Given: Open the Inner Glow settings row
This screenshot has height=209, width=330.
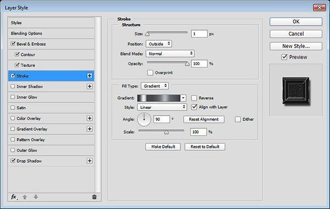Looking at the screenshot, I should click(27, 97).
